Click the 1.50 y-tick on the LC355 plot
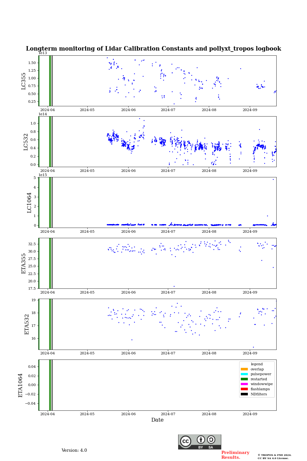307x461 pixels. pyautogui.click(x=32, y=63)
